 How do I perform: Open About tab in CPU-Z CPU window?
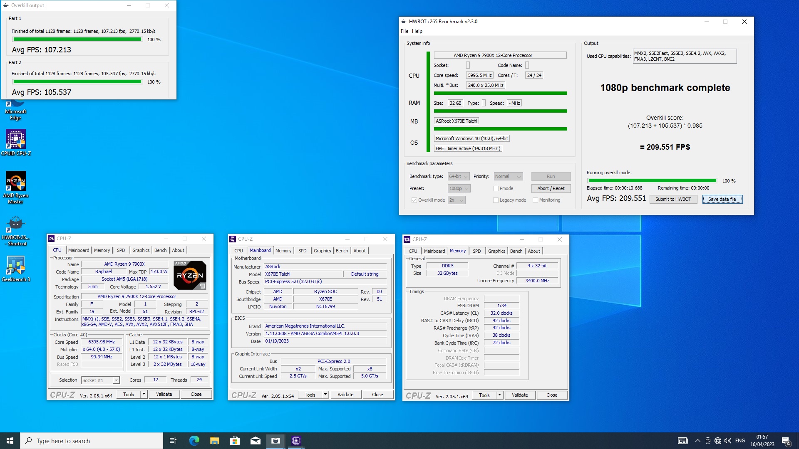coord(178,250)
